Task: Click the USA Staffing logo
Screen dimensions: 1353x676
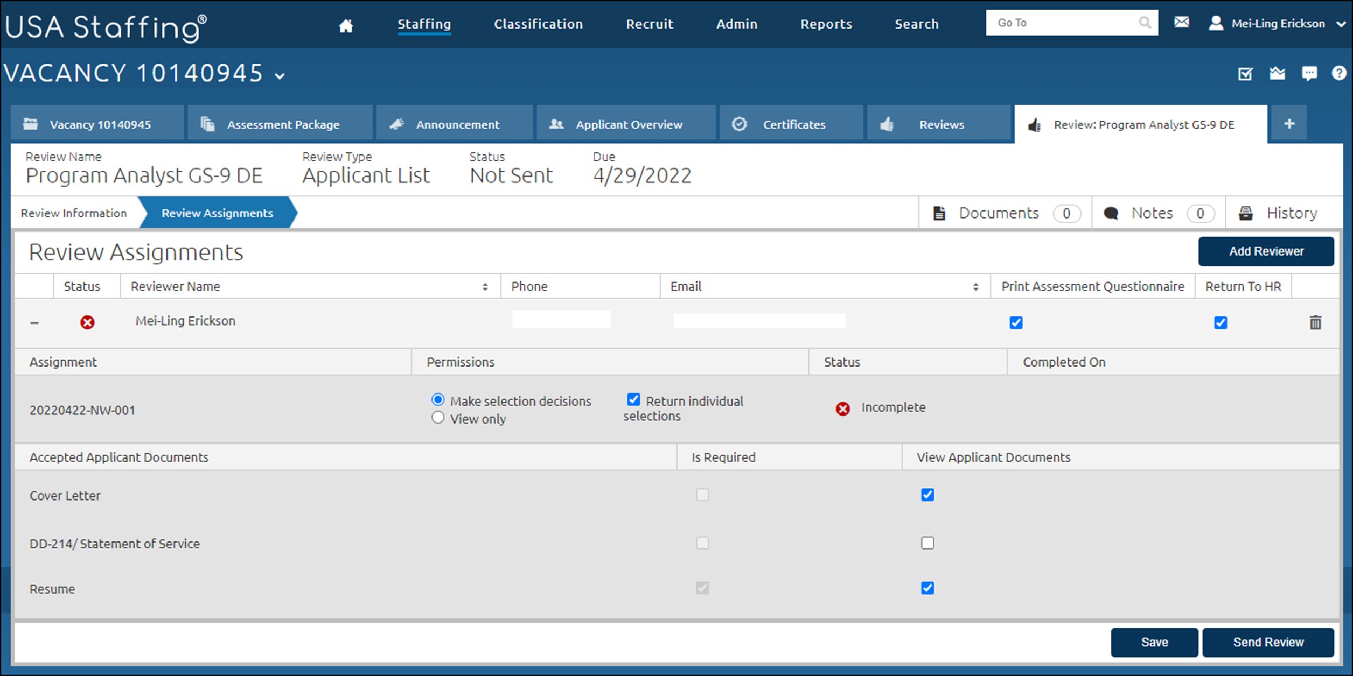Action: click(x=106, y=27)
